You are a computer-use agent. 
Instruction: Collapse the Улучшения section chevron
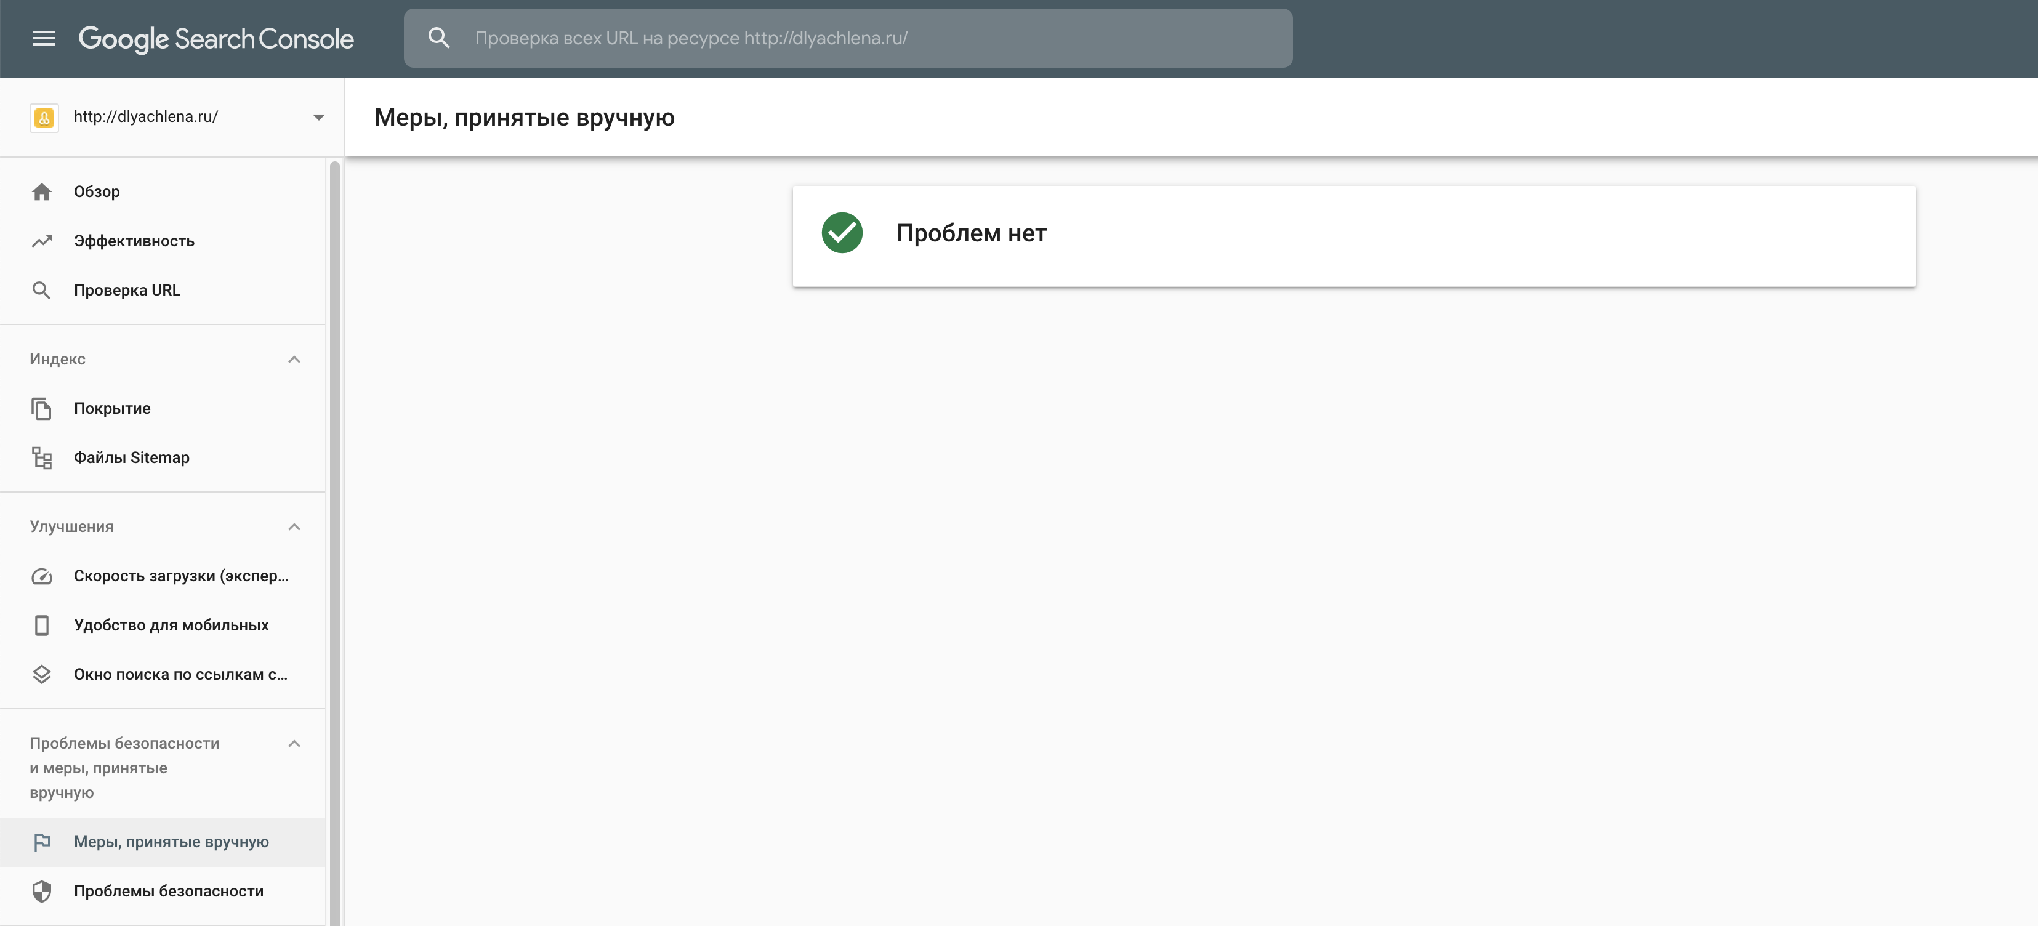pyautogui.click(x=294, y=527)
